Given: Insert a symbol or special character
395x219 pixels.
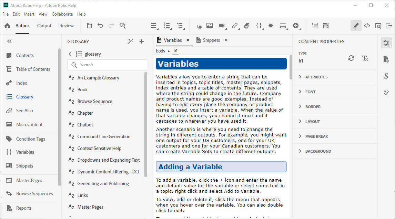Looking at the screenshot, I should pyautogui.click(x=271, y=26).
